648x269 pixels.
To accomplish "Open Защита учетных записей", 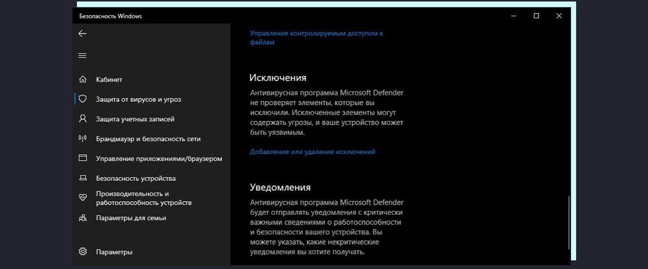I will [135, 119].
